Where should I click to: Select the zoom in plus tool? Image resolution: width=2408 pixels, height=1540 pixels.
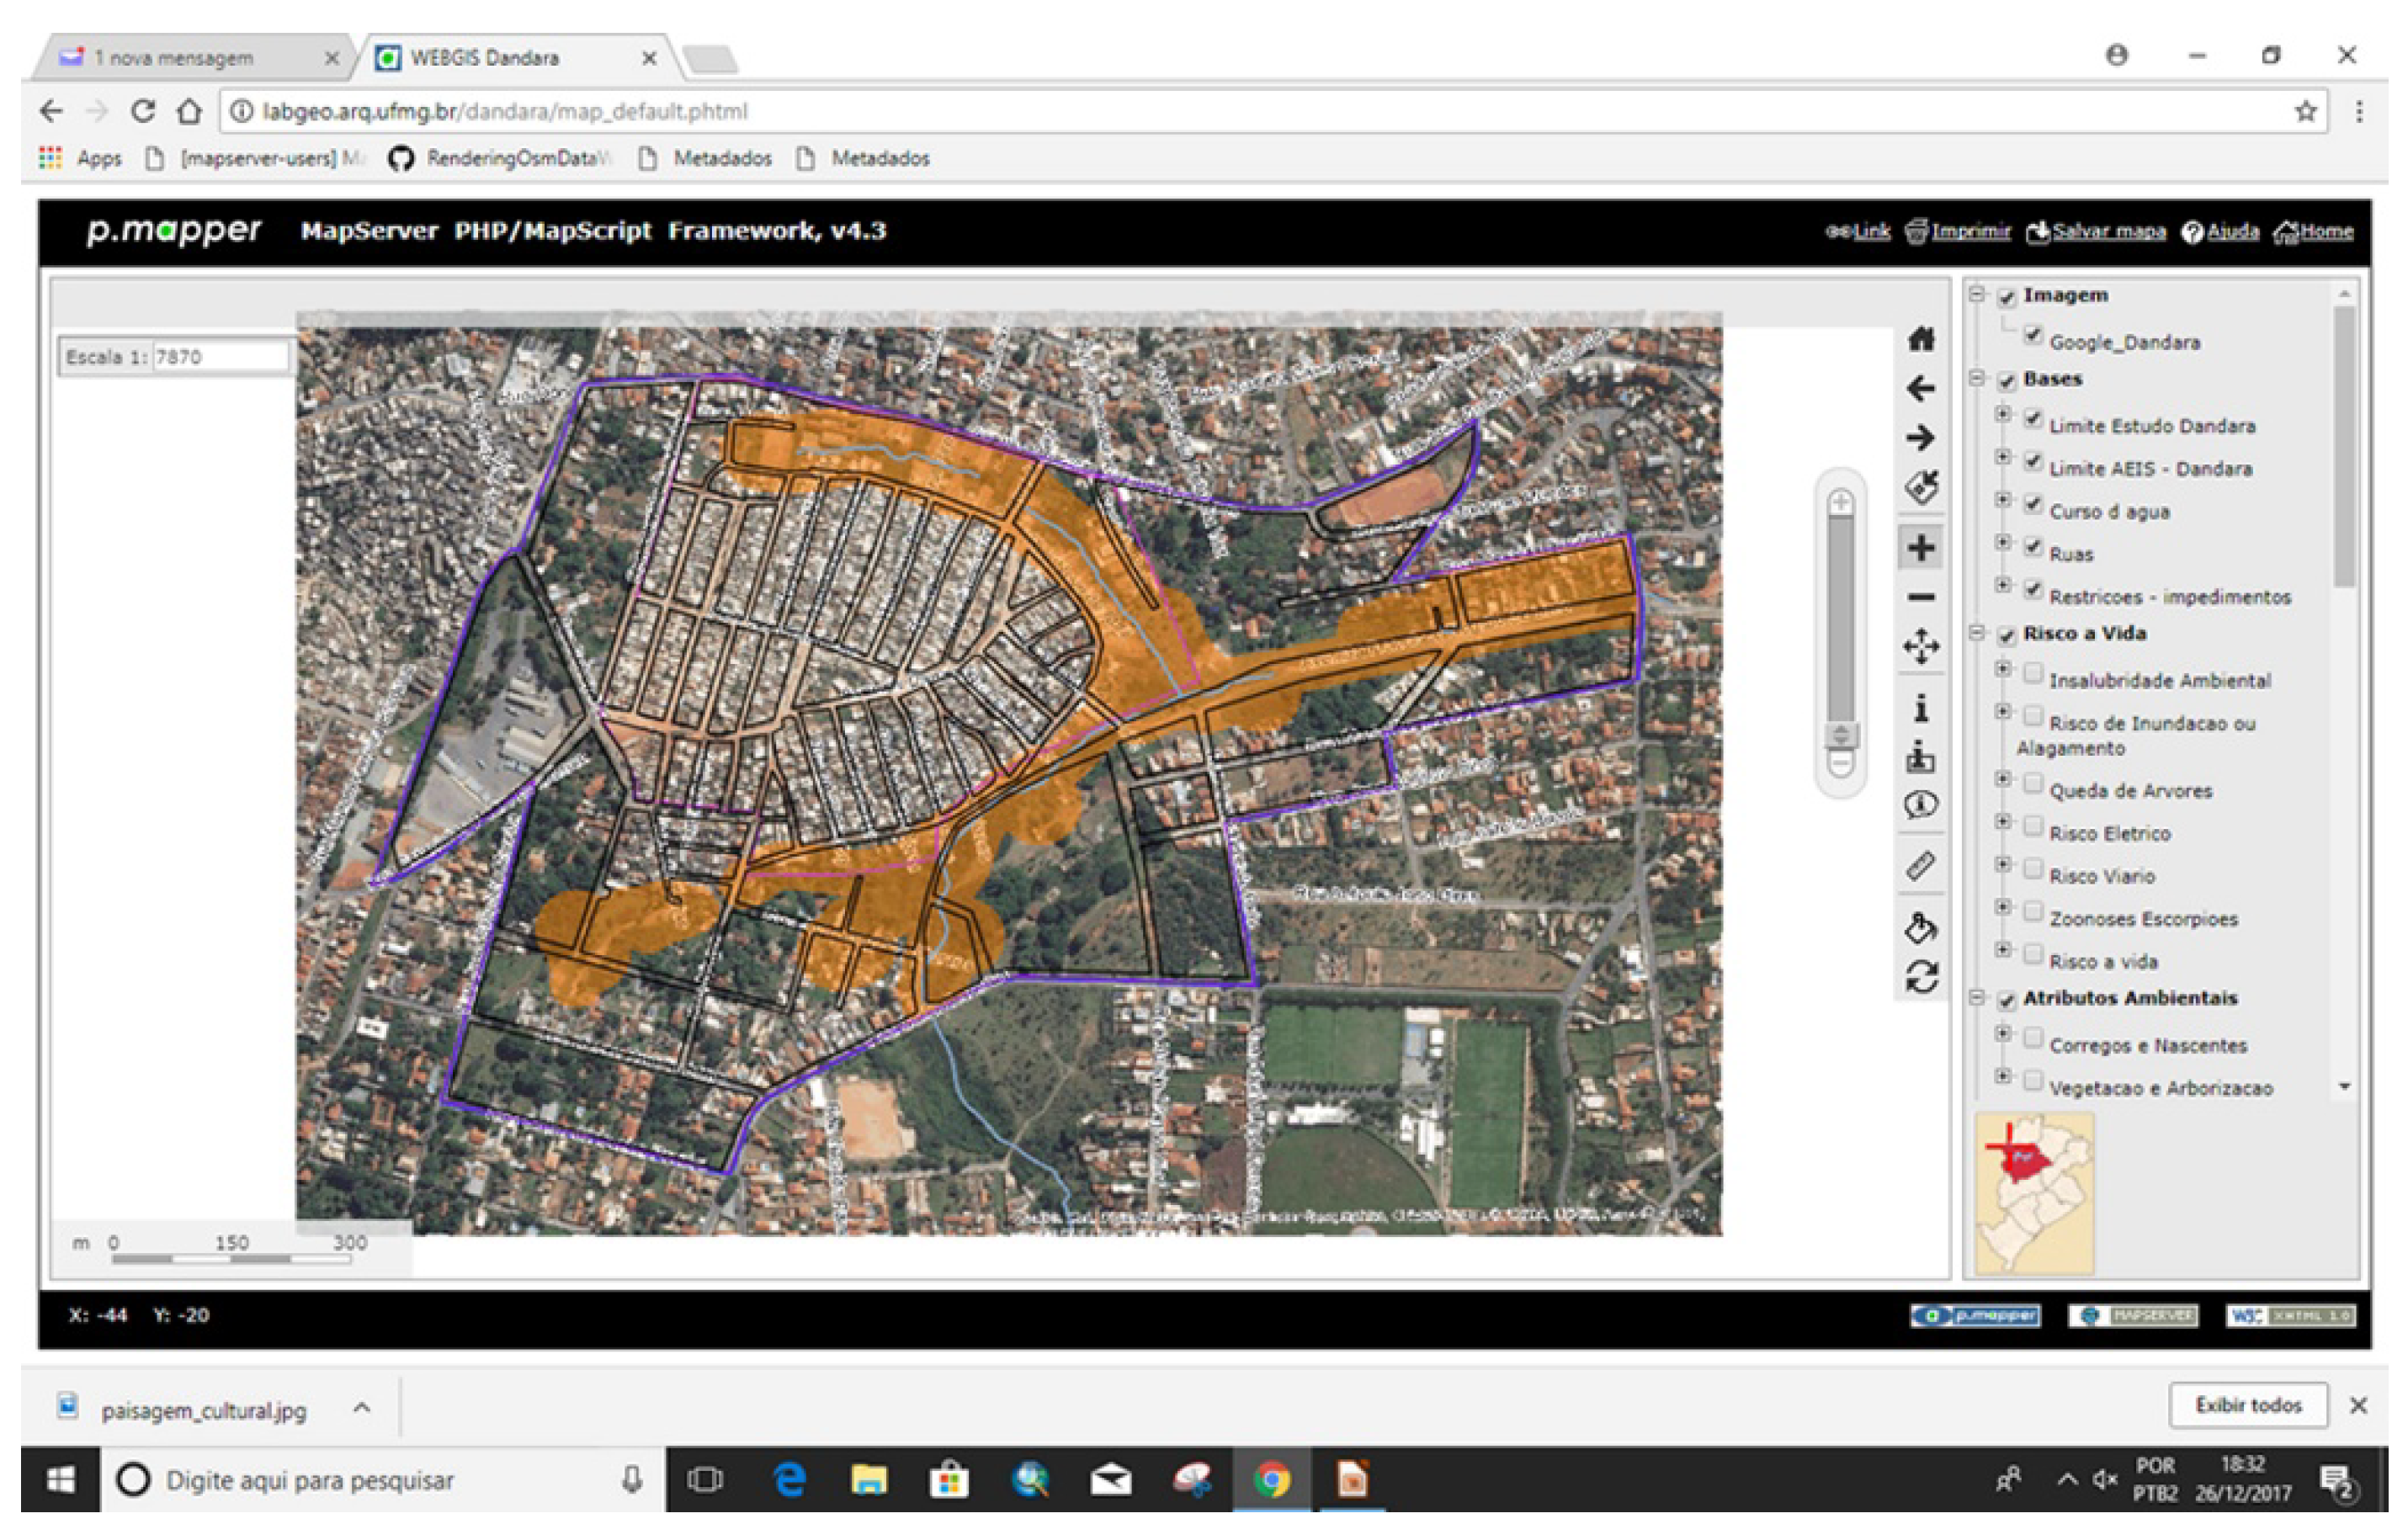1920,547
